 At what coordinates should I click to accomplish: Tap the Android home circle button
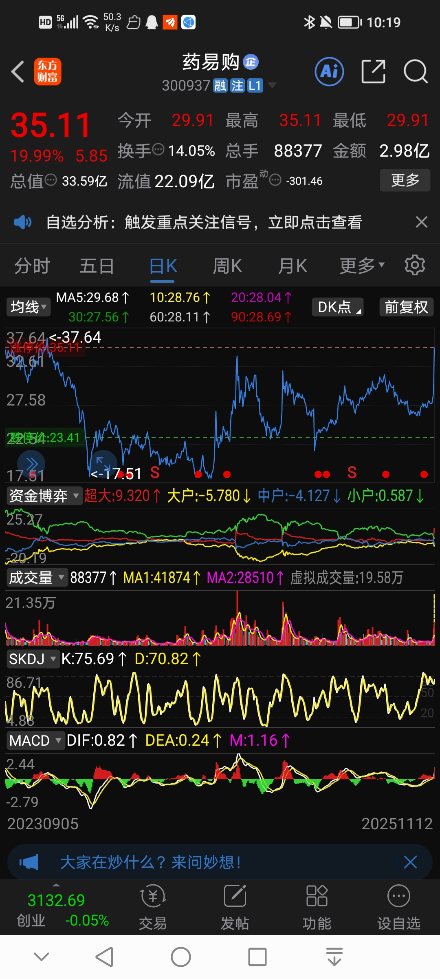[x=181, y=957]
